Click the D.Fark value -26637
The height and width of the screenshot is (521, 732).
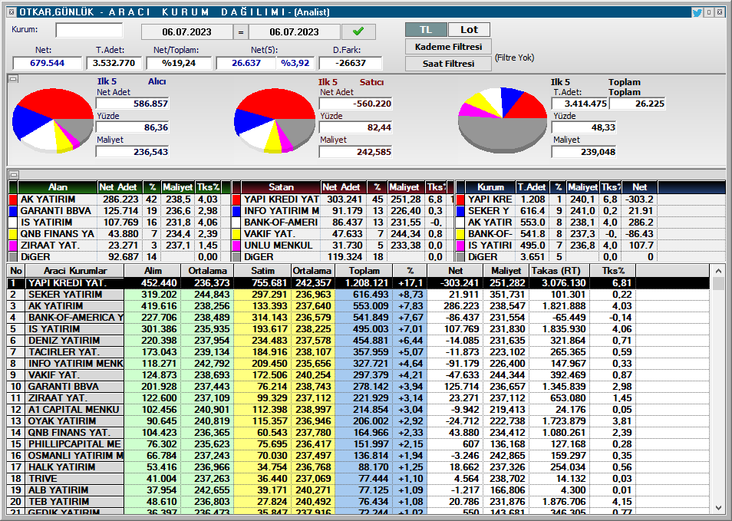click(x=350, y=63)
